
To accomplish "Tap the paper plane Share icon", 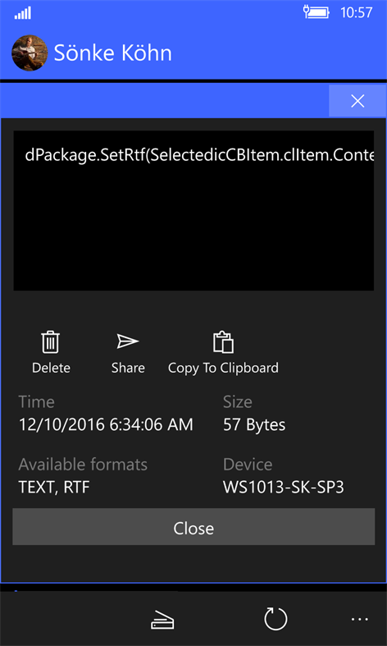I will (x=128, y=341).
